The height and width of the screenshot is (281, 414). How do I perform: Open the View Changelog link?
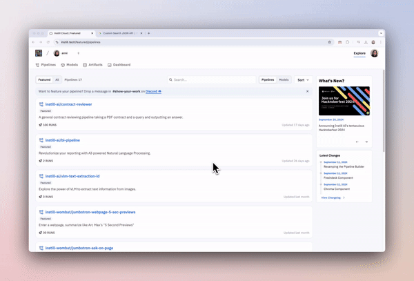coord(333,197)
